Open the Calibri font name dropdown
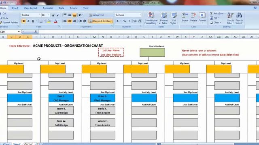The image size is (259, 145). pos(40,15)
